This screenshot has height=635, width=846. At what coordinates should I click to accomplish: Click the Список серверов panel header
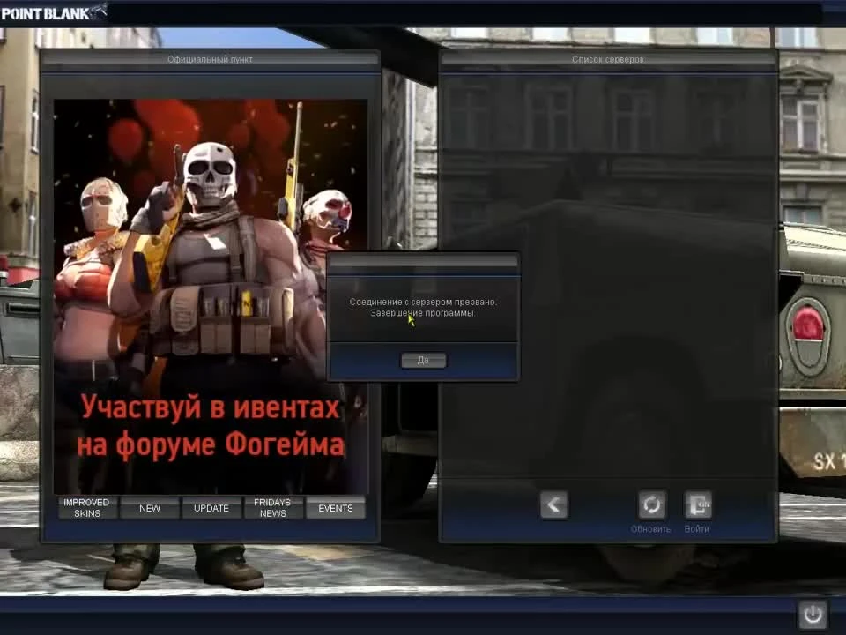click(x=606, y=59)
